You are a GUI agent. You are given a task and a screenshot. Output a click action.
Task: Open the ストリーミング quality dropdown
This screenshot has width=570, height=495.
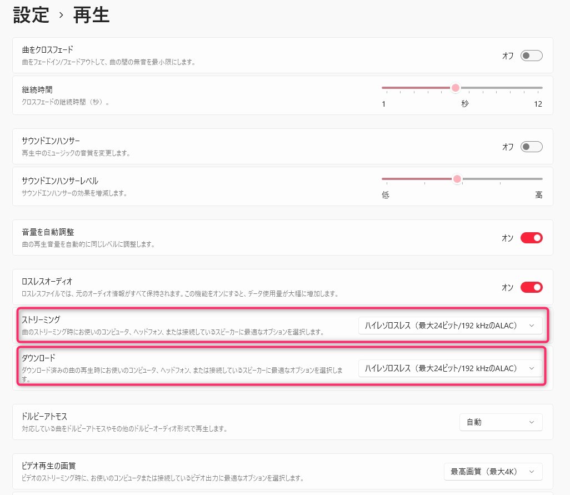click(x=450, y=326)
